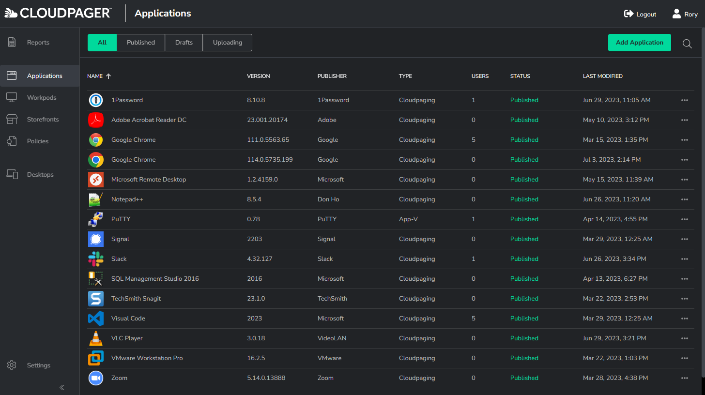The height and width of the screenshot is (395, 705).
Task: Sort by the NAME column arrow
Action: (108, 76)
